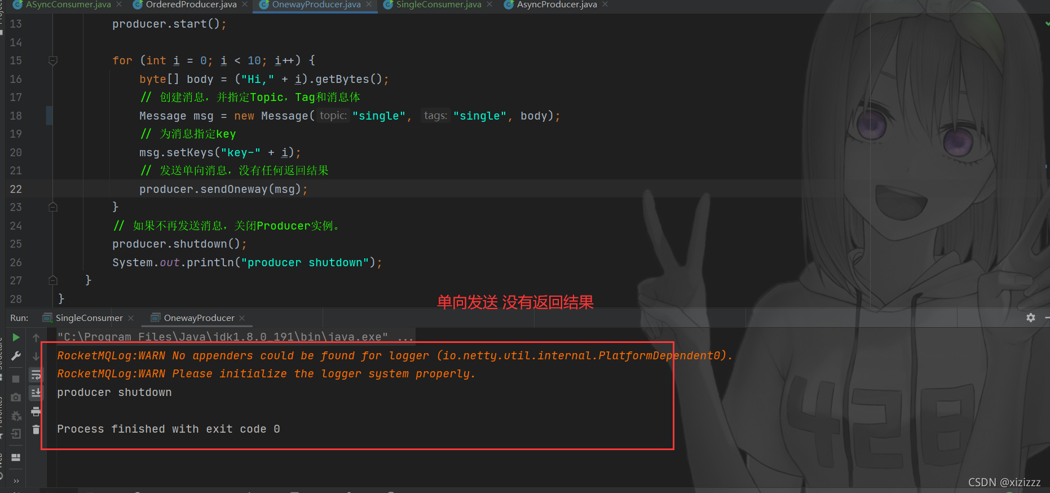1050x493 pixels.
Task: Click the producer.shutdown() code line
Action: pyautogui.click(x=179, y=244)
